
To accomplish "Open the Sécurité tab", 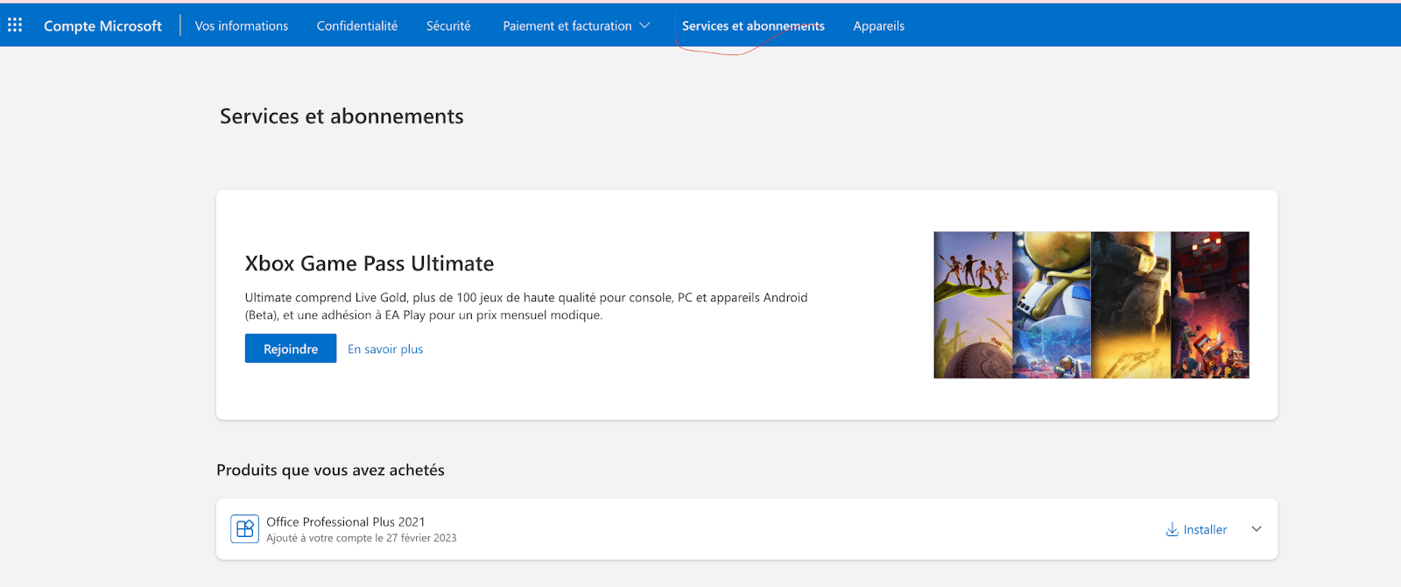I will click(448, 26).
